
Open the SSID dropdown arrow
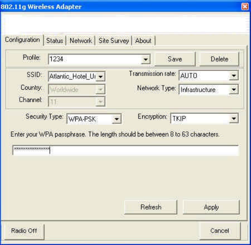[x=100, y=77]
